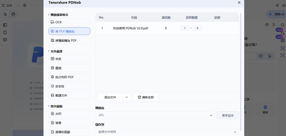Close the Tenorshare PDNob dialog

click(239, 2)
